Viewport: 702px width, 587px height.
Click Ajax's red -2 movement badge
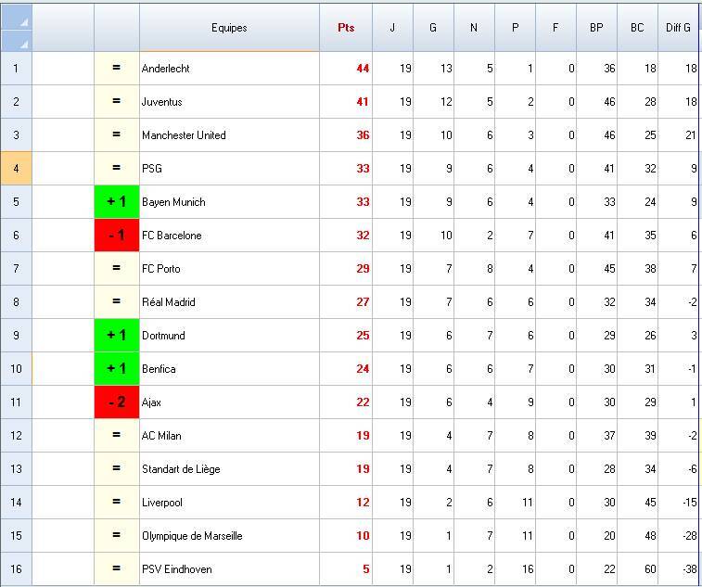pos(117,402)
